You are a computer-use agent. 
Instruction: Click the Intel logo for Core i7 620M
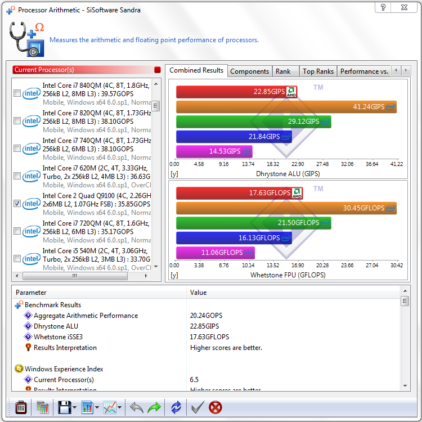pos(32,176)
